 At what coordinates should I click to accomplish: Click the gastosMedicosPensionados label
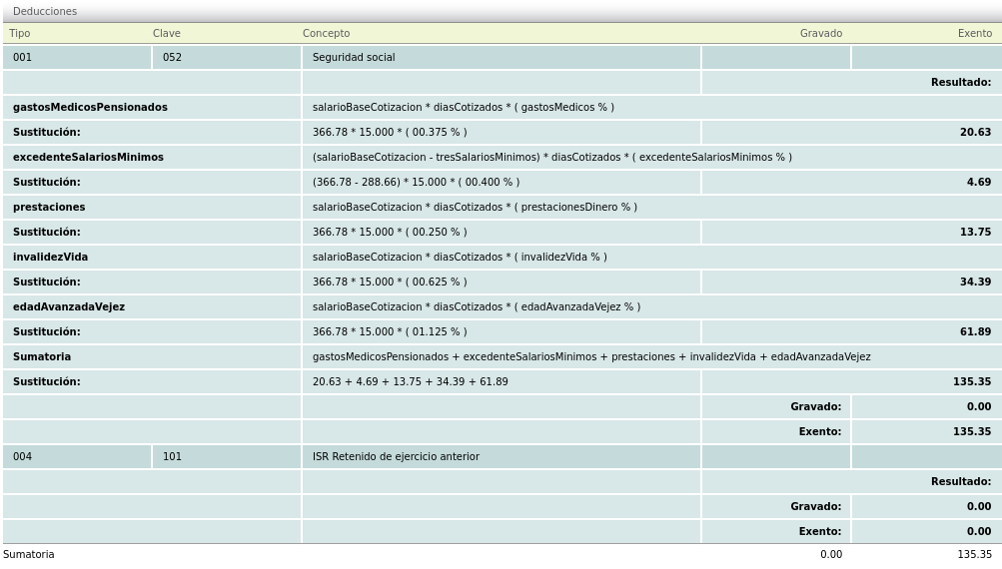tap(90, 107)
